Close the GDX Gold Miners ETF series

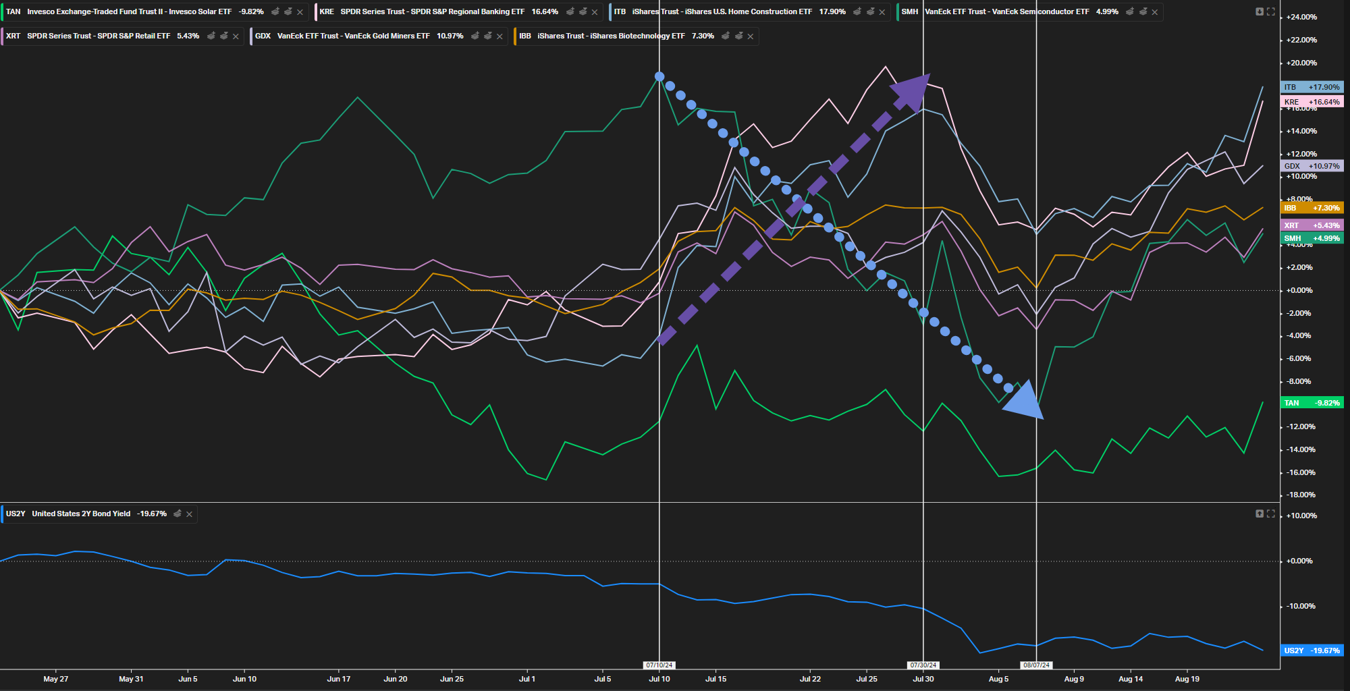500,36
